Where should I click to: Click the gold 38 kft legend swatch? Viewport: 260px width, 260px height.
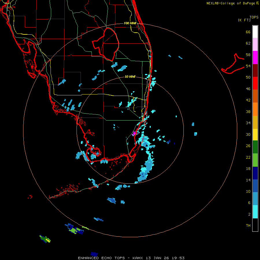[x=255, y=122]
